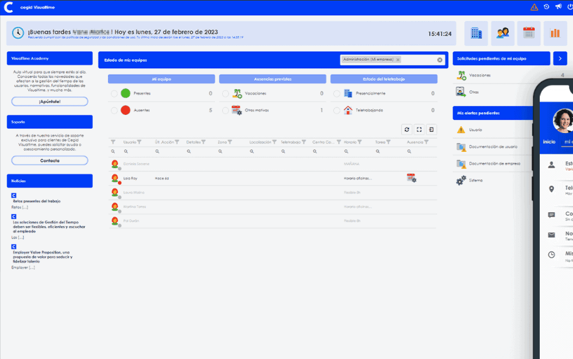Expand team grid to fullscreen
The image size is (573, 359).
(x=419, y=129)
